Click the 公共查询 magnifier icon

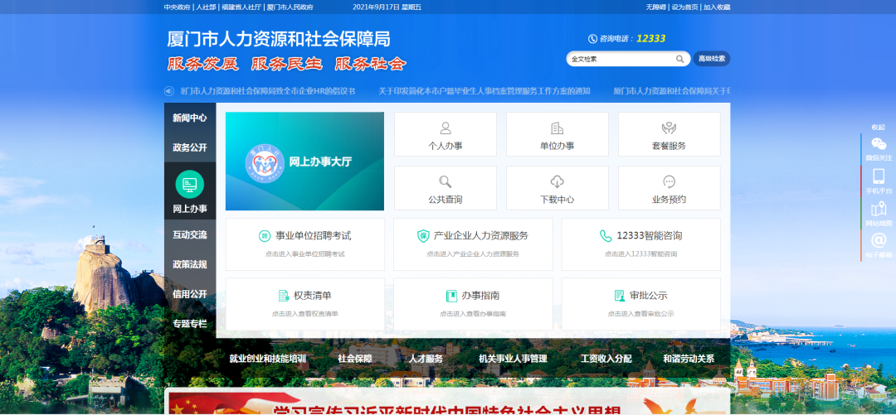(446, 181)
